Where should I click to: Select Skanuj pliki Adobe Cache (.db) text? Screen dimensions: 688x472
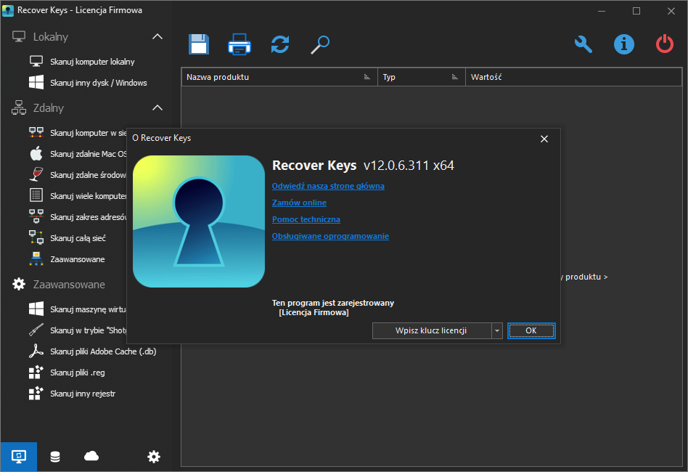103,351
